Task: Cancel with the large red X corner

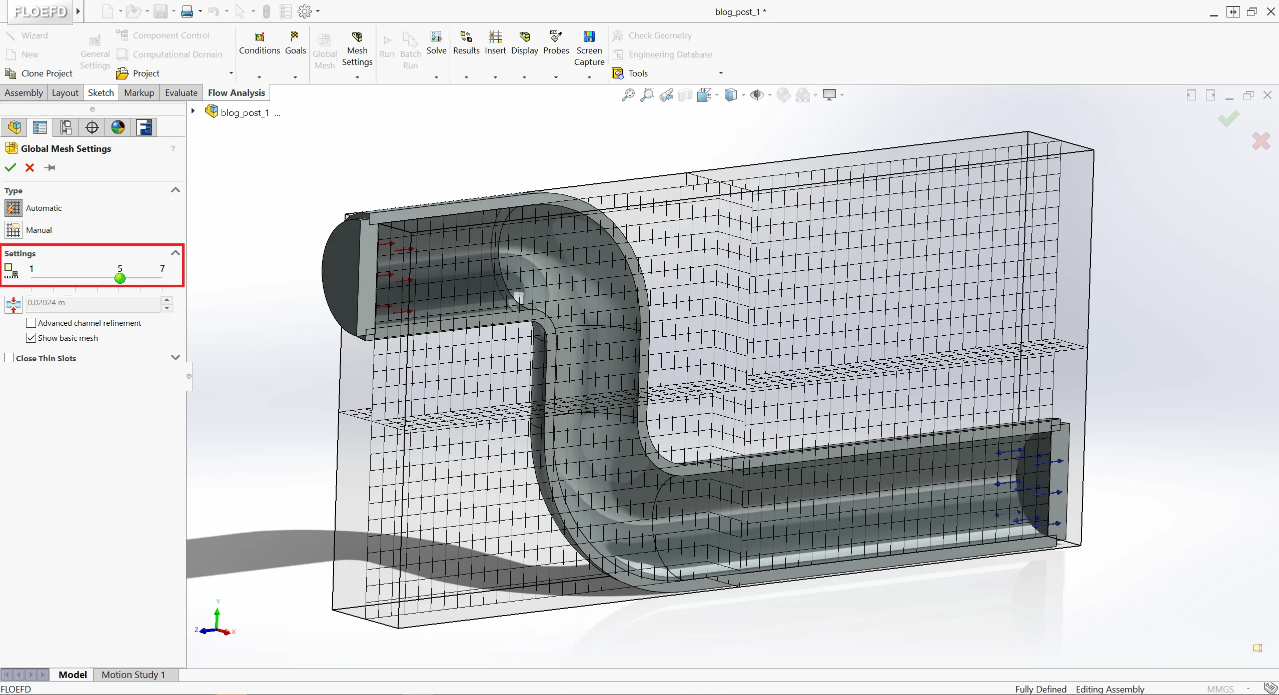Action: tap(1261, 141)
